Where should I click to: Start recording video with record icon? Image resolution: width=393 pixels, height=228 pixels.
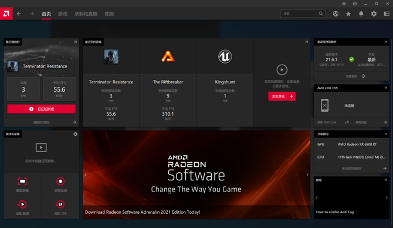60,182
